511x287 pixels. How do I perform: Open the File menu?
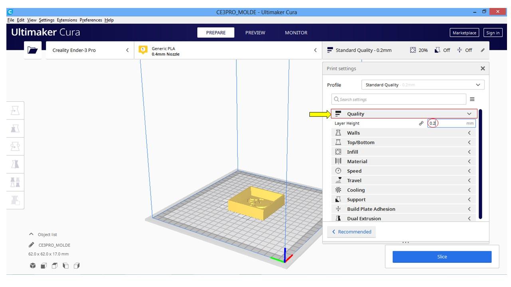click(x=11, y=20)
